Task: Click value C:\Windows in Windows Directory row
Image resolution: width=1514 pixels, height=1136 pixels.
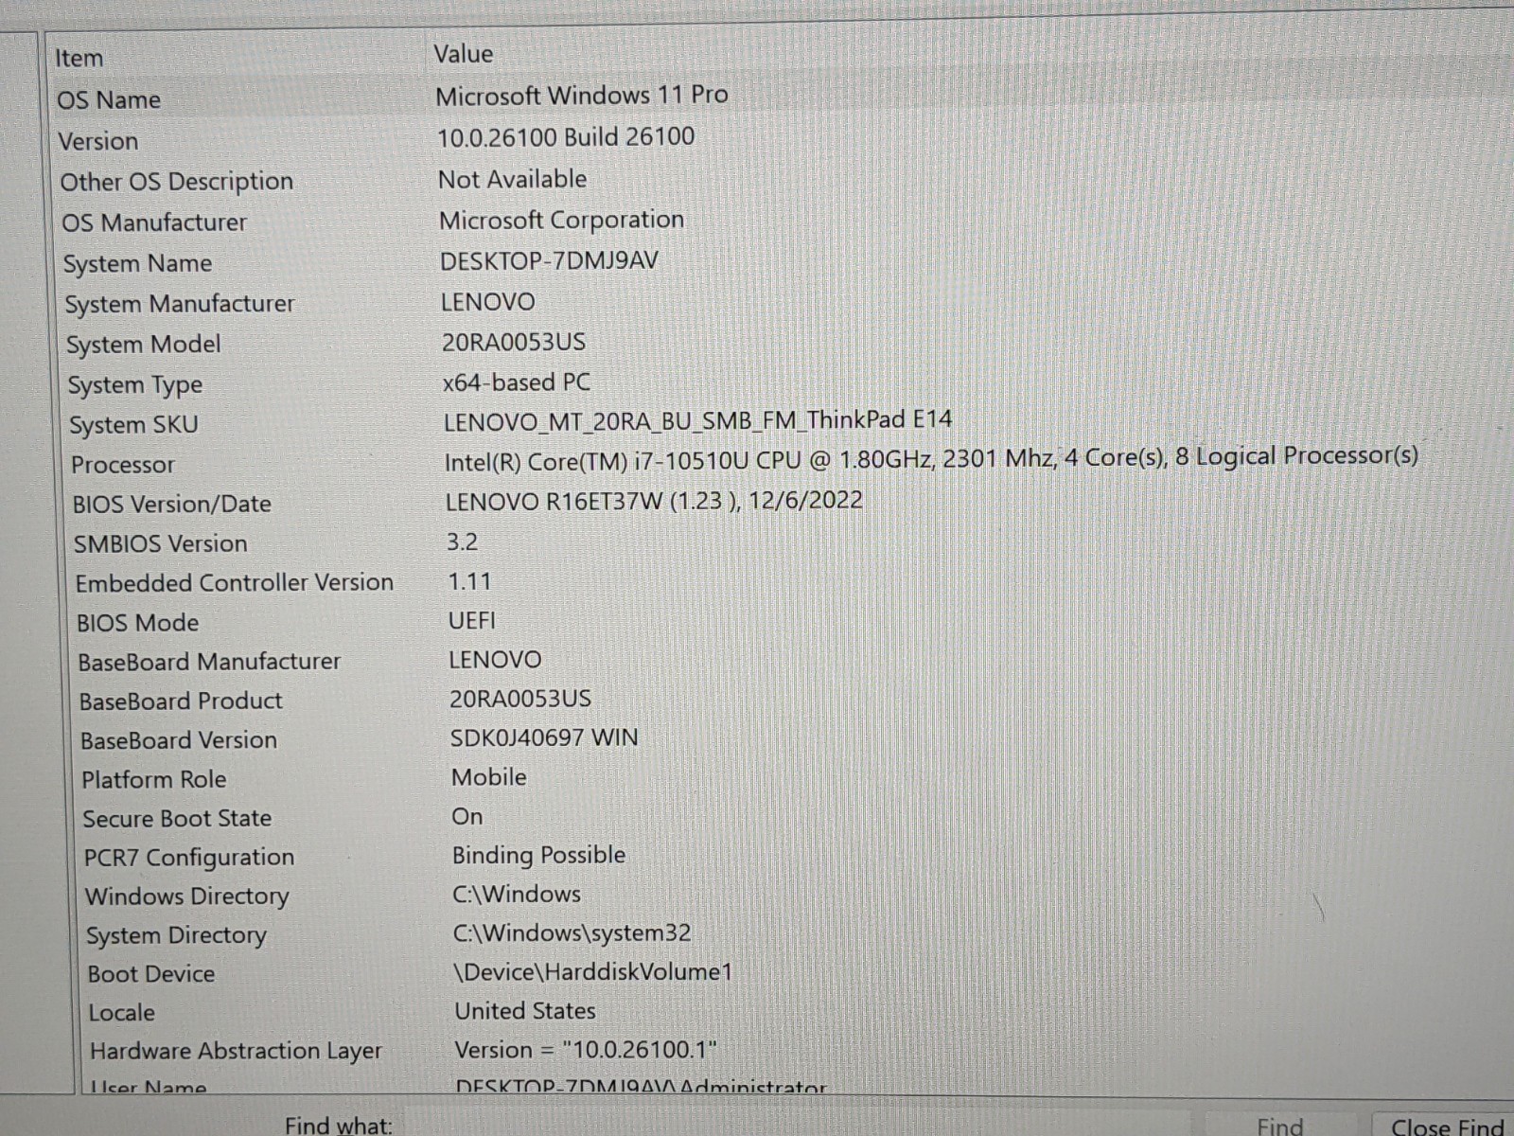Action: pos(517,895)
